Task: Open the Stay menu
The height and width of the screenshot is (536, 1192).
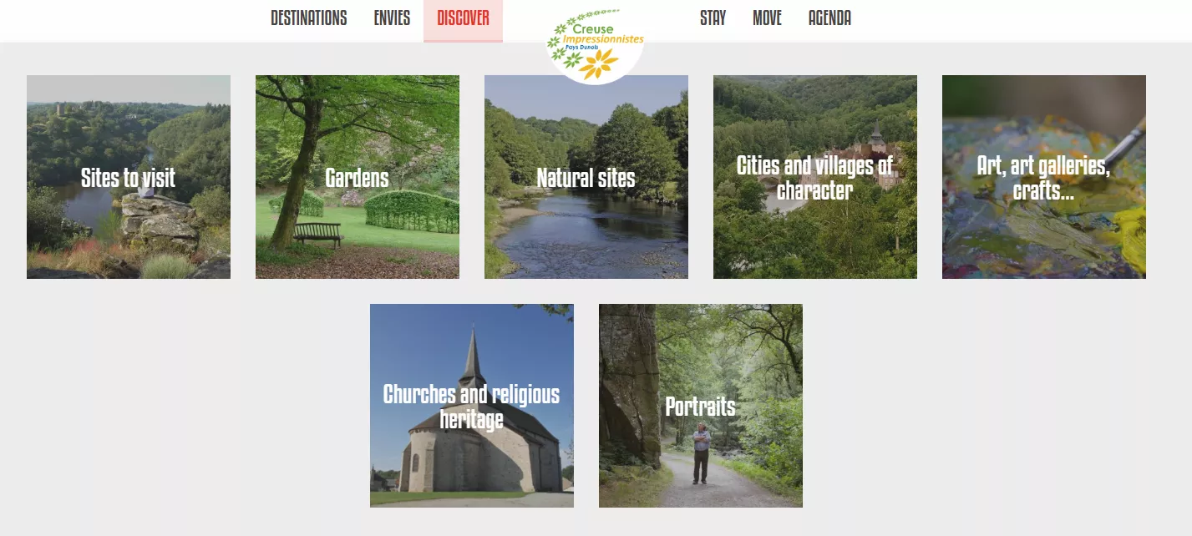Action: click(x=713, y=18)
